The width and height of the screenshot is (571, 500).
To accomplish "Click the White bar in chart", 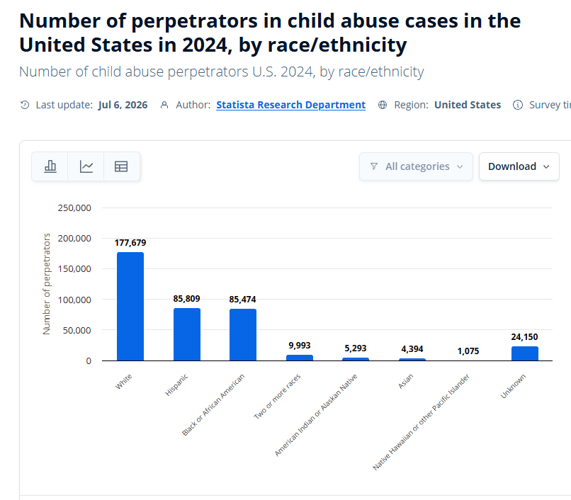I will pos(130,306).
